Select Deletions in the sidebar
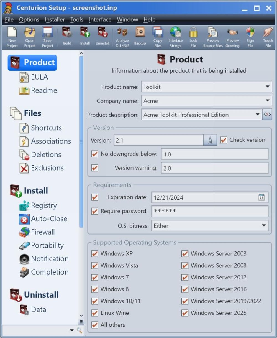Screen dimensions: 277x338 40,155
